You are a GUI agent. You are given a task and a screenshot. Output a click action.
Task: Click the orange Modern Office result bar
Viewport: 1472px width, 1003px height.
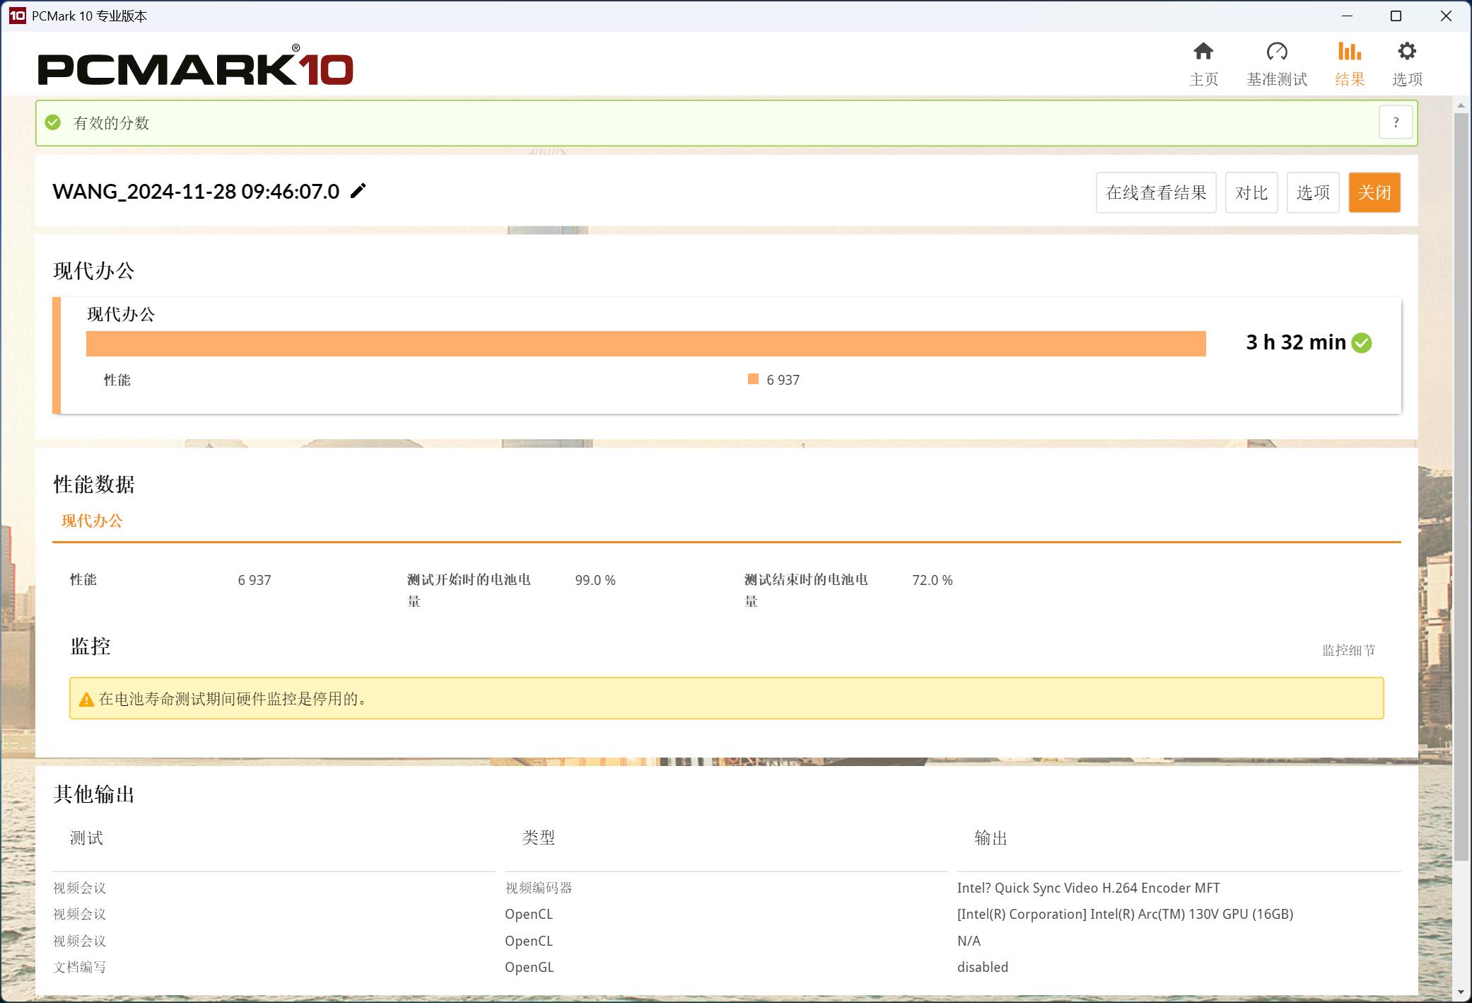[x=646, y=344]
